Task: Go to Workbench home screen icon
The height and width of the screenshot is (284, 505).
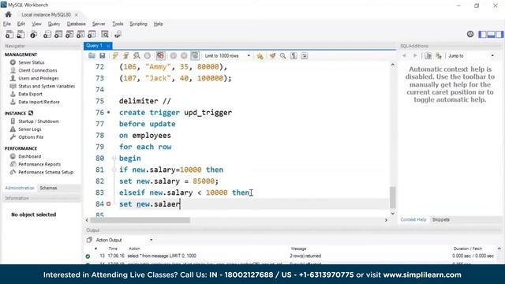Action: click(8, 14)
